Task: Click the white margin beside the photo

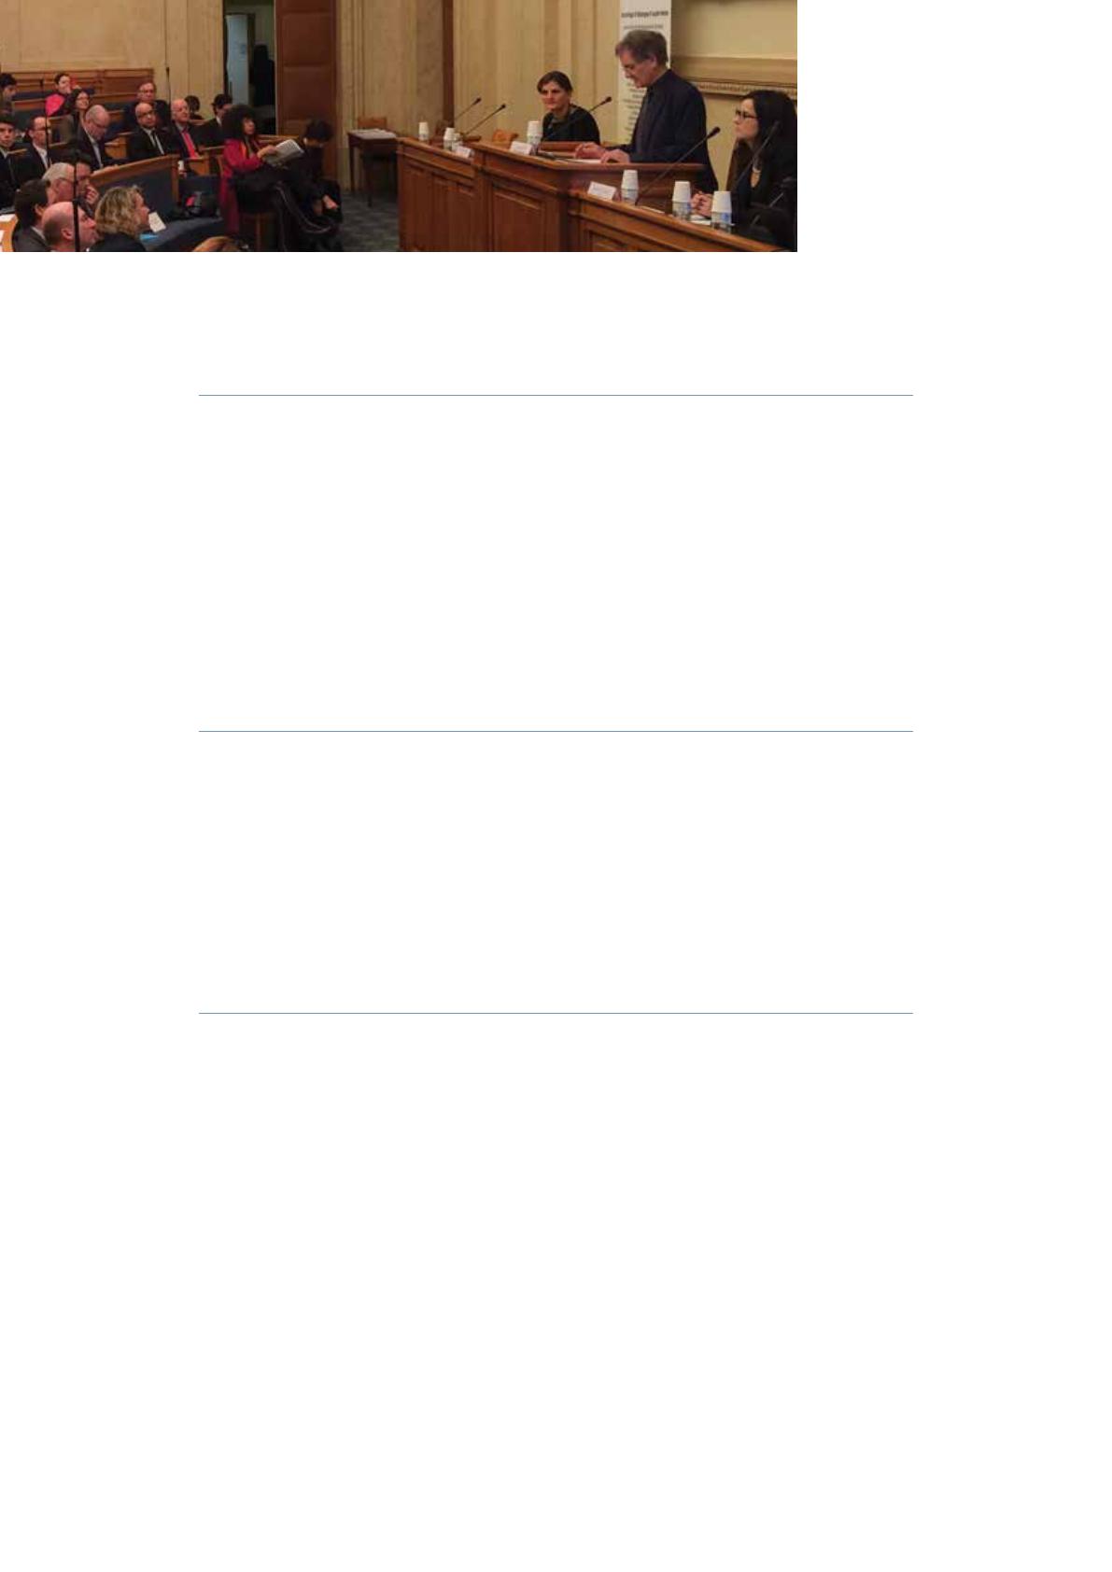Action: (954, 125)
